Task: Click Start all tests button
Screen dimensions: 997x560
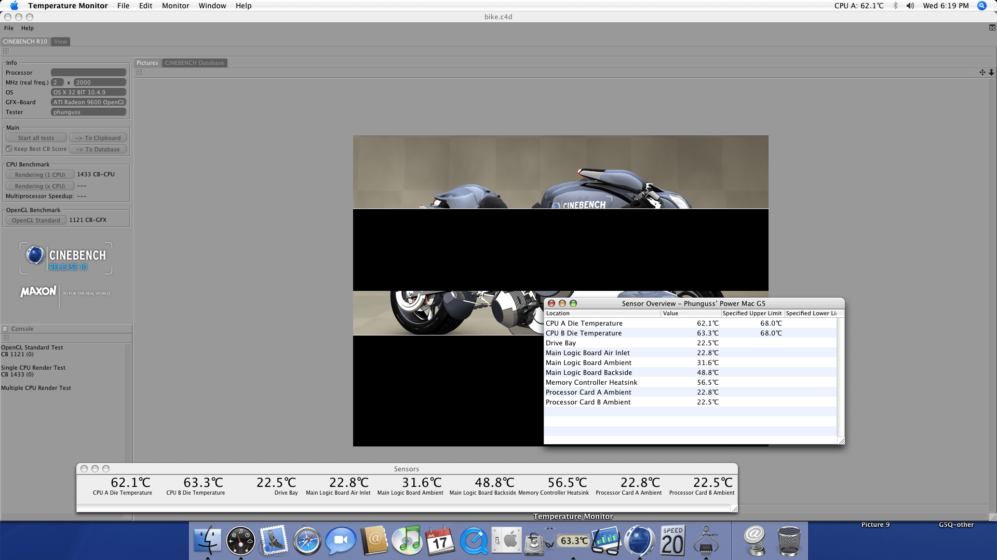Action: click(36, 138)
